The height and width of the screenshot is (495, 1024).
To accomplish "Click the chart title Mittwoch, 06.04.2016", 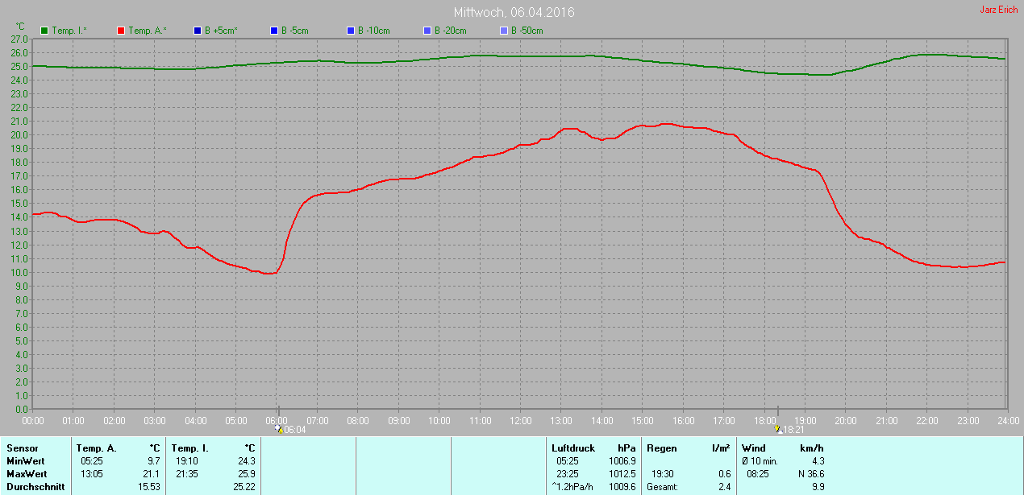I will pyautogui.click(x=514, y=12).
